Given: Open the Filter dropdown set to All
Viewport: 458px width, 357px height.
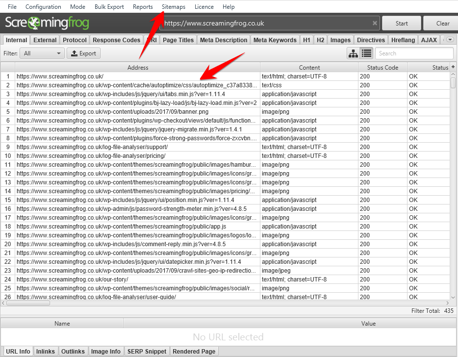Looking at the screenshot, I should (x=42, y=53).
